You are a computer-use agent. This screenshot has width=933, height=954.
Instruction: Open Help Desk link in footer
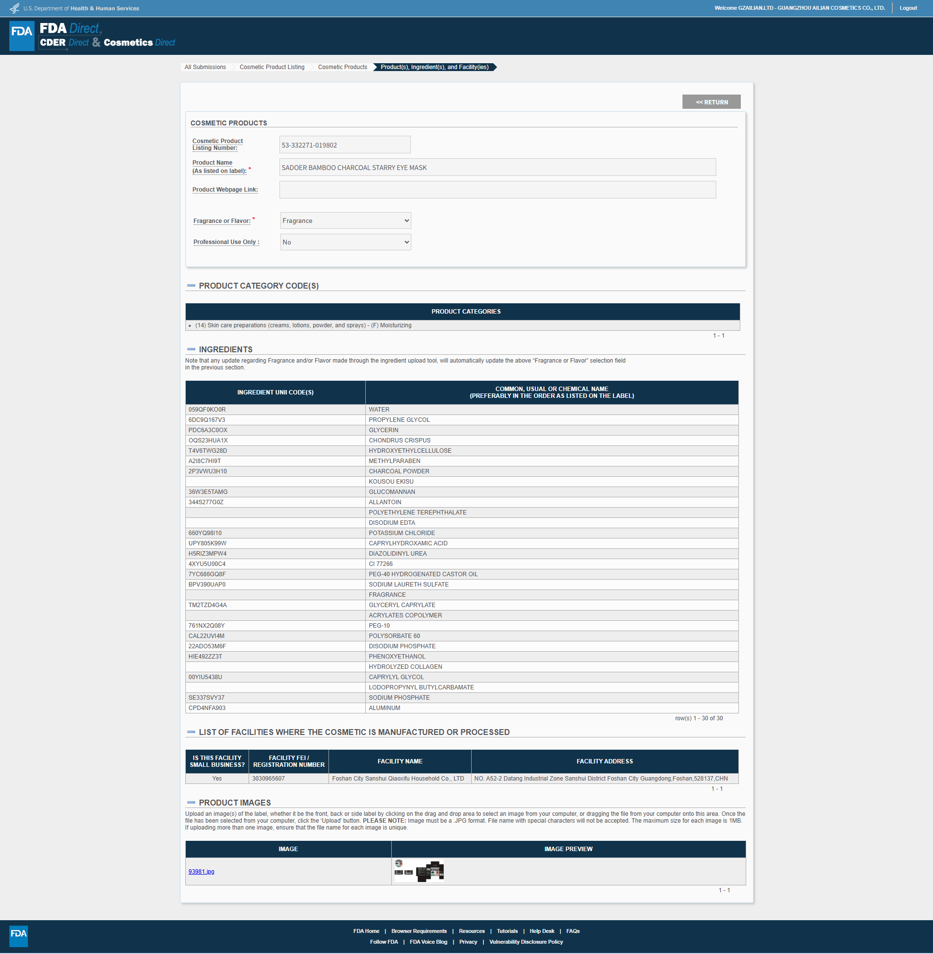pos(541,931)
